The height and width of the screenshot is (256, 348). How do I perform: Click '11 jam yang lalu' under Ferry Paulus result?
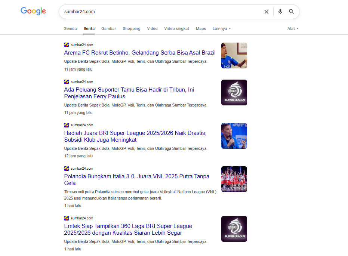tap(78, 113)
